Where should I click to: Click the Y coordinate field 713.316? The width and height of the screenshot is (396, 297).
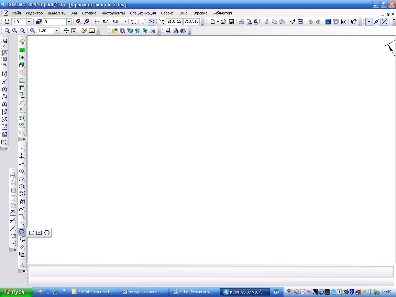click(191, 21)
